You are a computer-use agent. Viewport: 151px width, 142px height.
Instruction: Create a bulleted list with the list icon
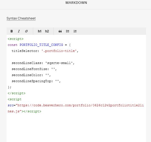67,31
